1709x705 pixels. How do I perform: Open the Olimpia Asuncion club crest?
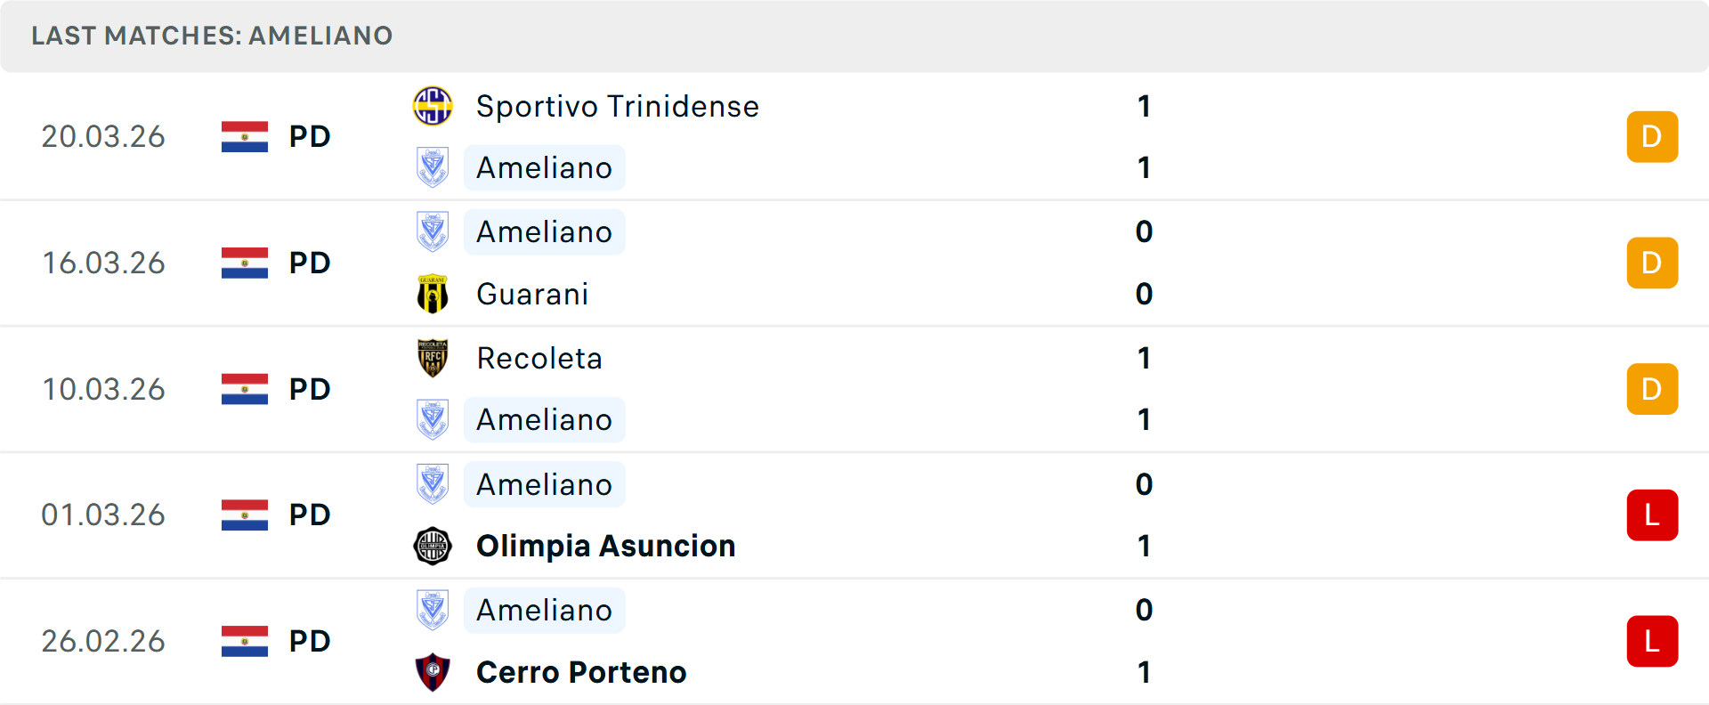(433, 546)
